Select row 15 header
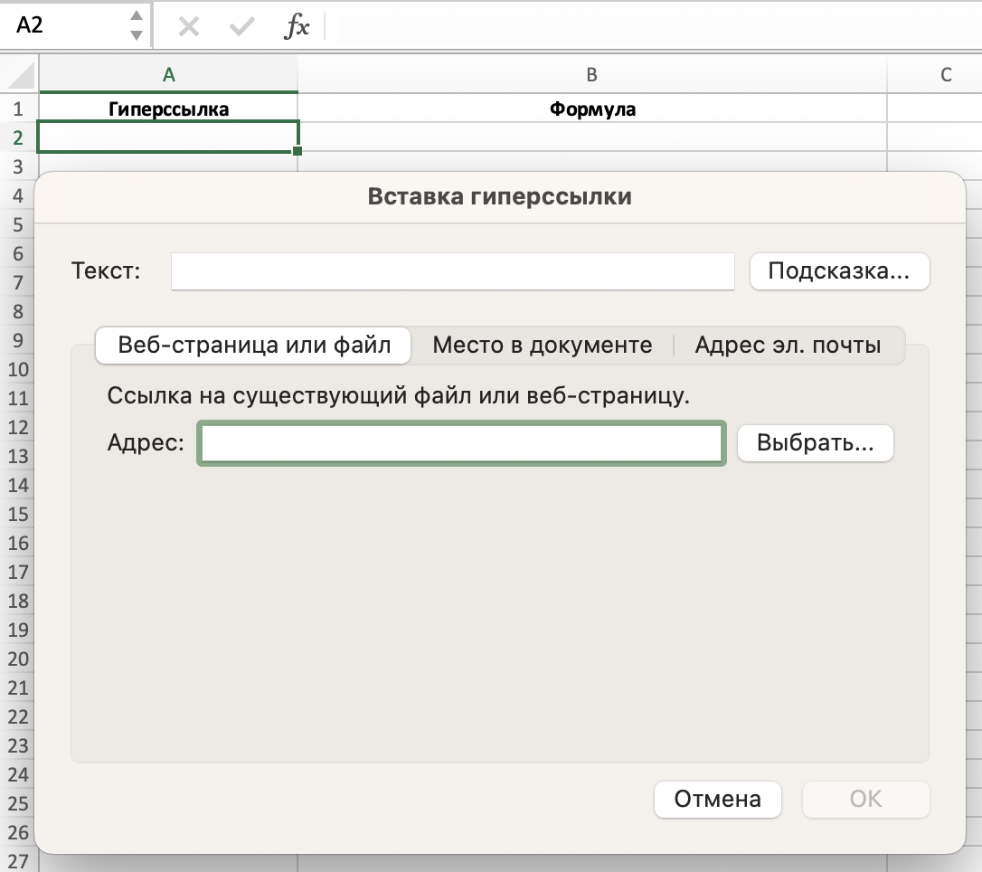 18,515
